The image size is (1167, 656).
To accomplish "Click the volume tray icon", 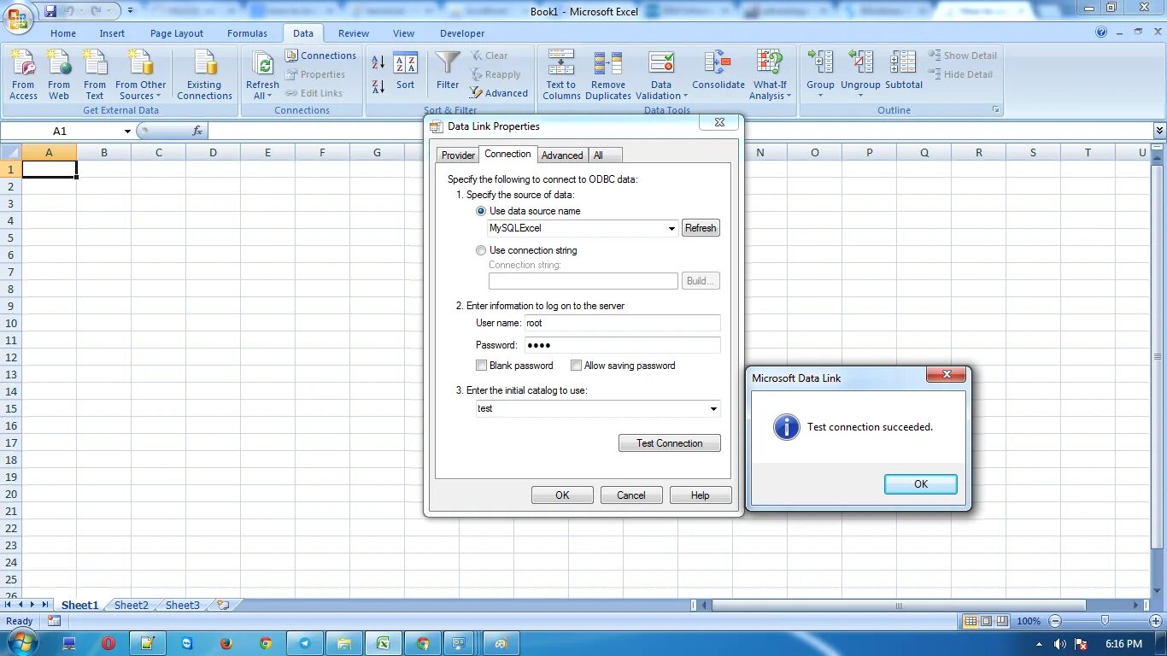I will [x=1059, y=644].
